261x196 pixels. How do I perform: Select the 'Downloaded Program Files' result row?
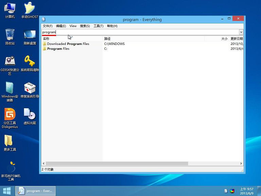tap(142, 44)
